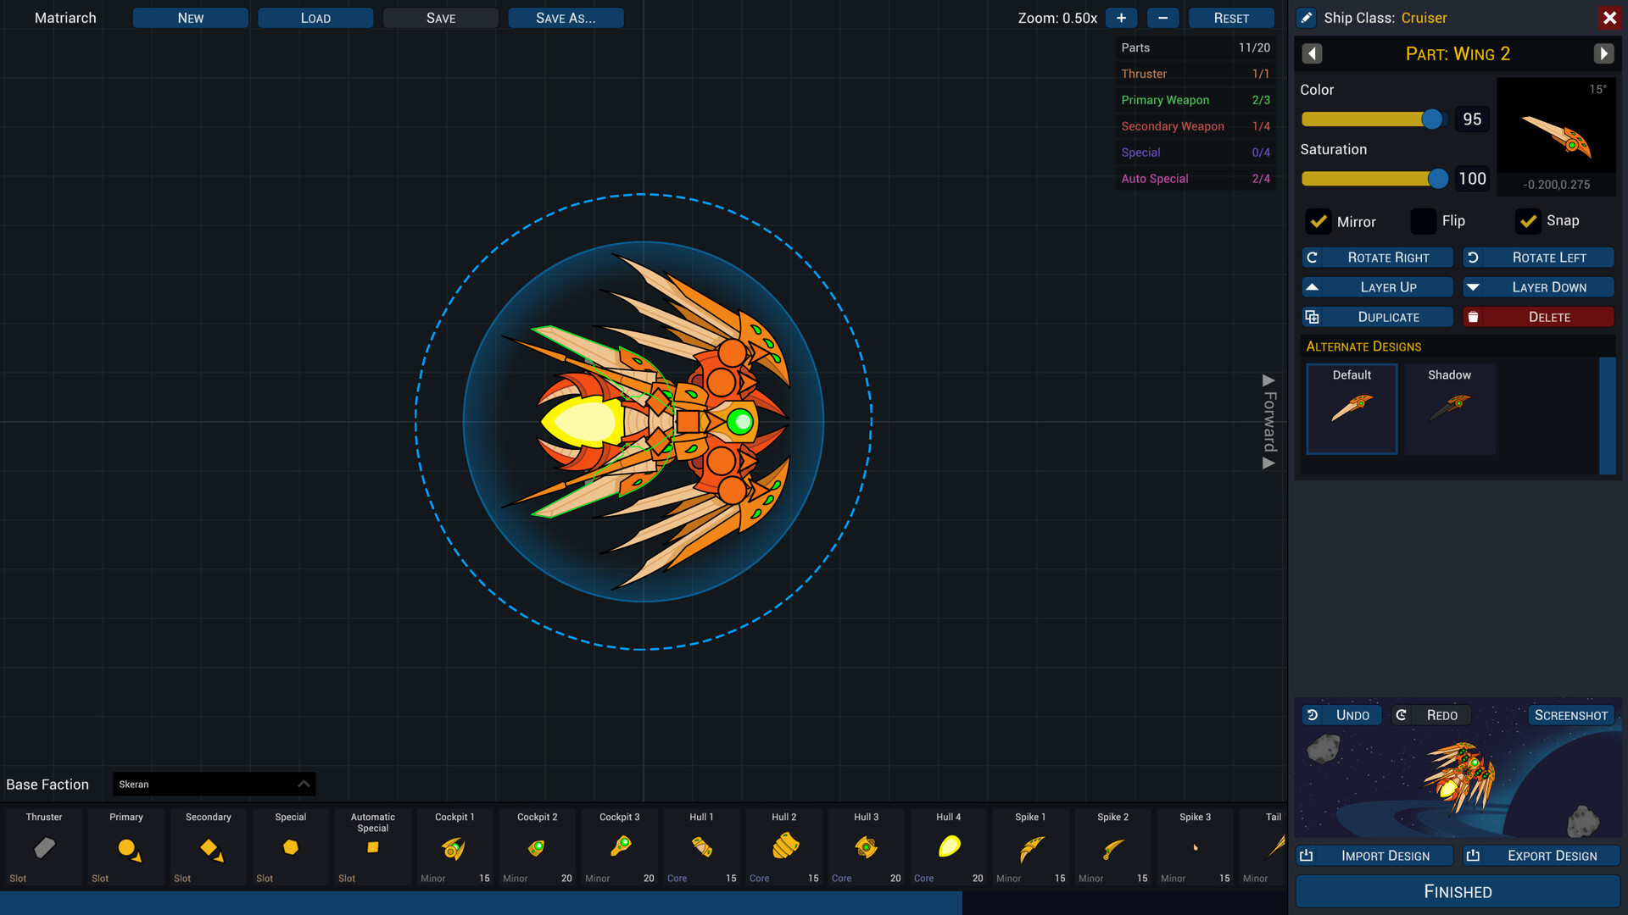Go to previous part with left arrow

click(1312, 53)
